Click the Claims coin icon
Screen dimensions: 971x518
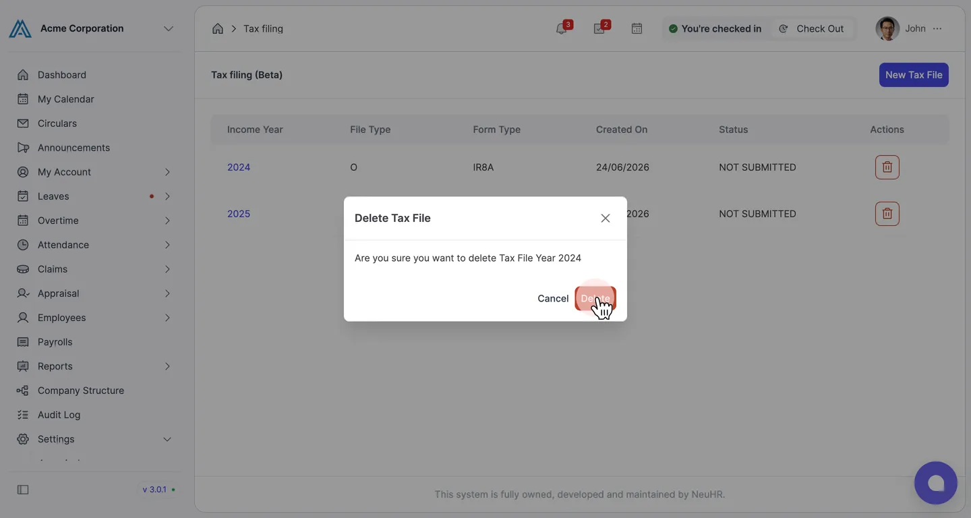[23, 269]
